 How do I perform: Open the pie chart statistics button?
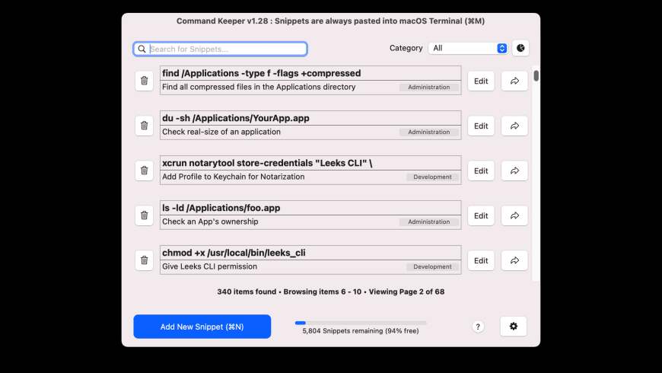[520, 48]
